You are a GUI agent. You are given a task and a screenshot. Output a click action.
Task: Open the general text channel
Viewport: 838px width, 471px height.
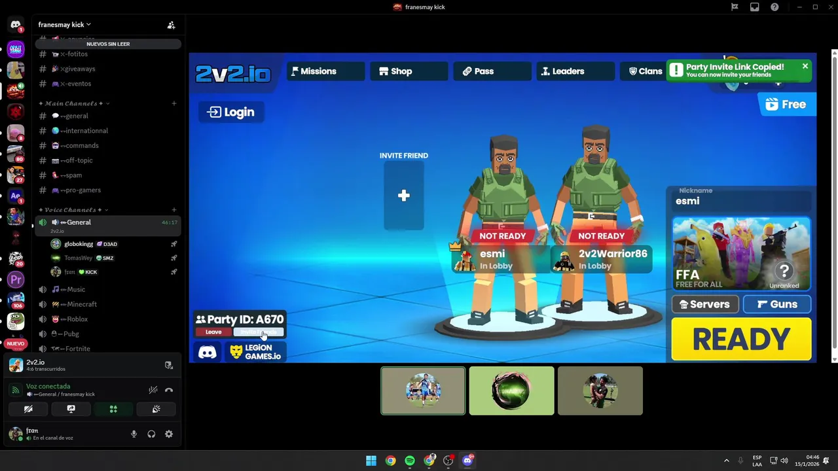108,116
